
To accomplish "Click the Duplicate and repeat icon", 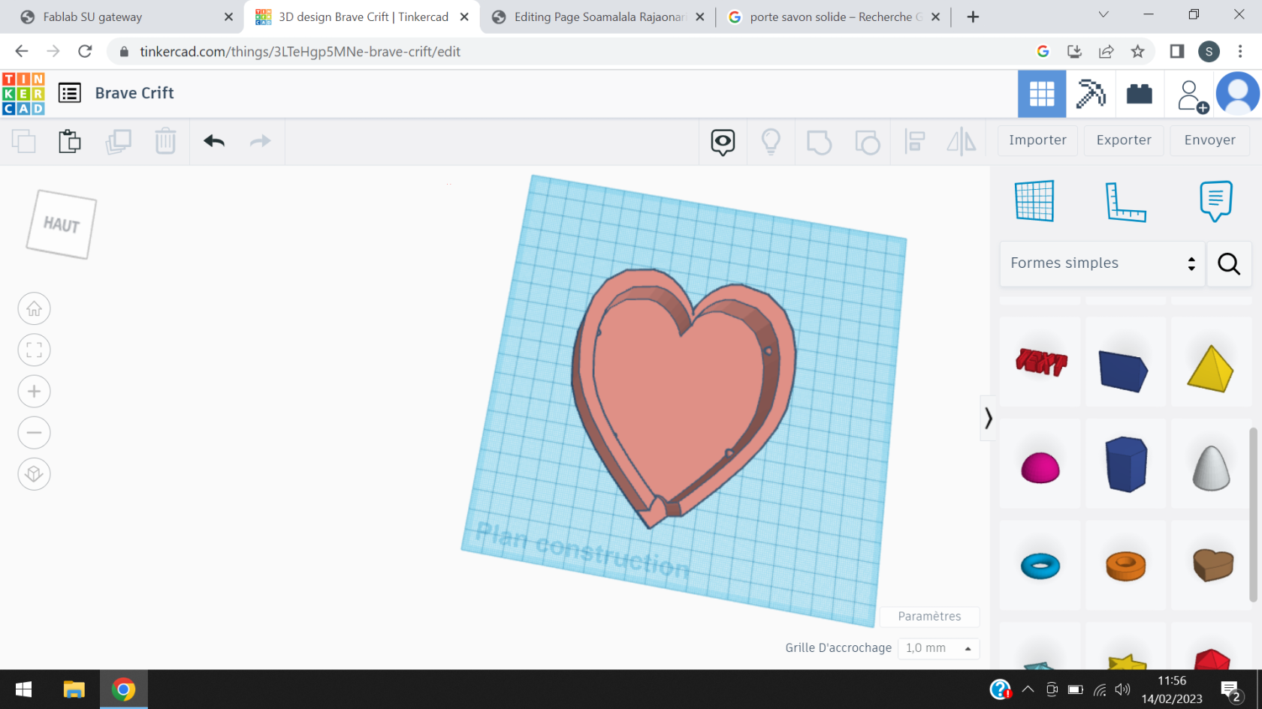I will click(118, 141).
